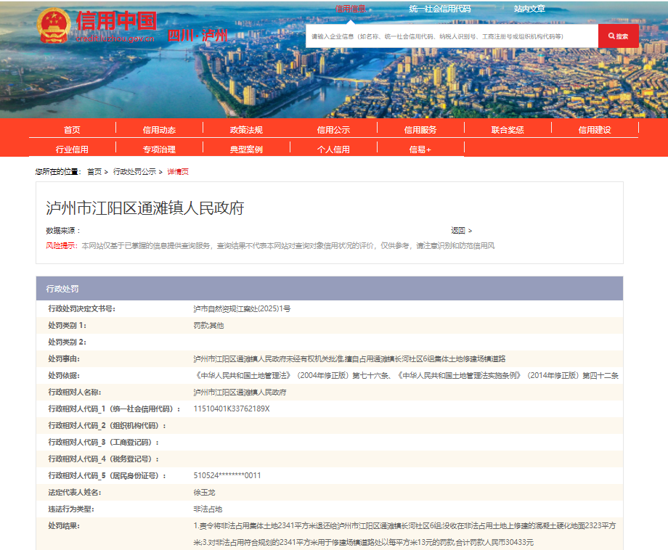Click the 行政处罚公示 breadcrumb link
Viewport: 668px width, 550px height.
coord(134,172)
